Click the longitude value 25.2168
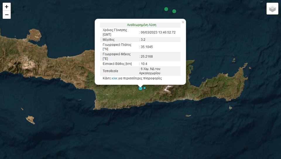Screen dimensions: 281x159 pyautogui.click(x=147, y=56)
